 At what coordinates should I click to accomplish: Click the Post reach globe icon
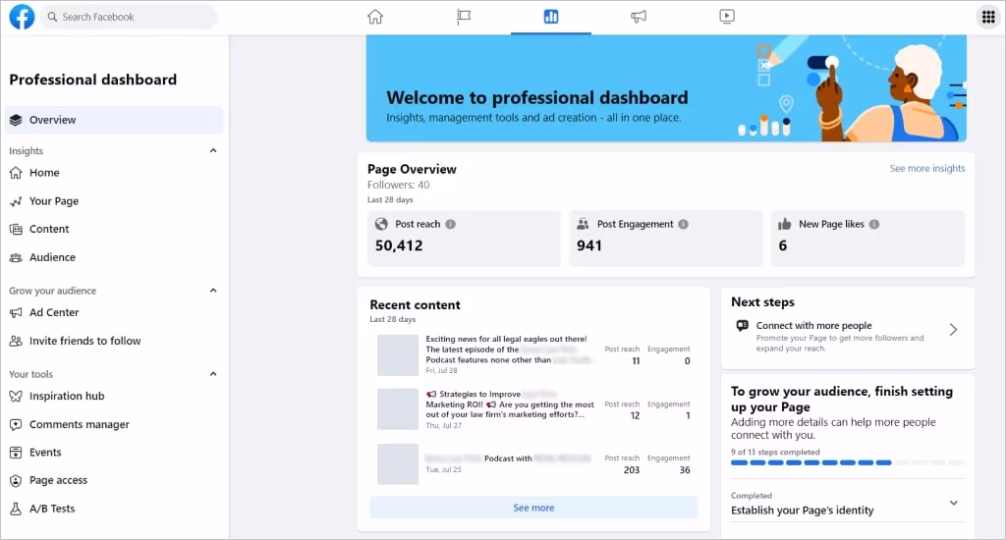(x=381, y=224)
